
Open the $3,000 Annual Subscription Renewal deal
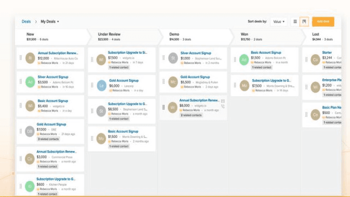click(x=57, y=152)
